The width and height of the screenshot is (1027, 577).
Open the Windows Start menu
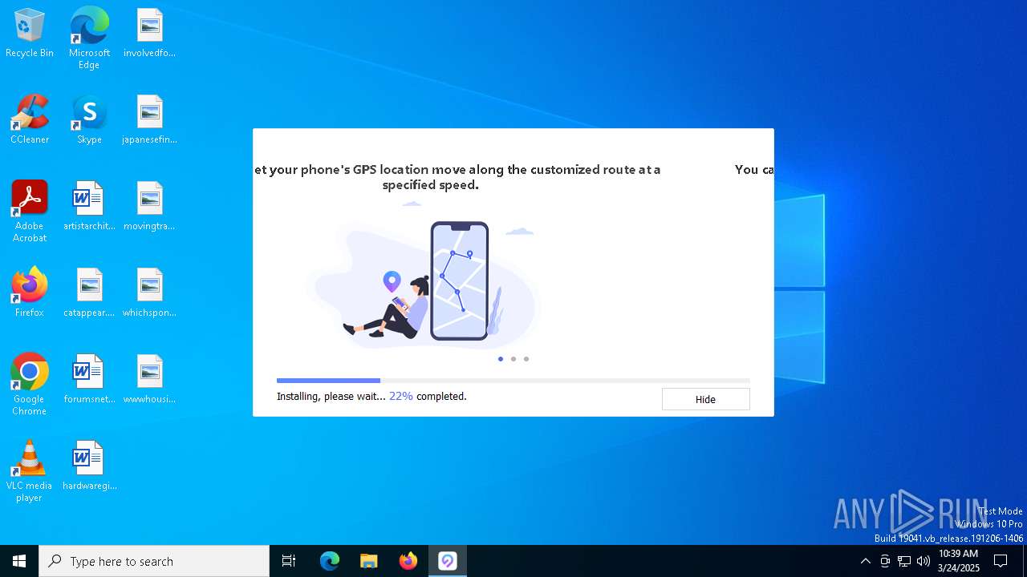pyautogui.click(x=19, y=561)
